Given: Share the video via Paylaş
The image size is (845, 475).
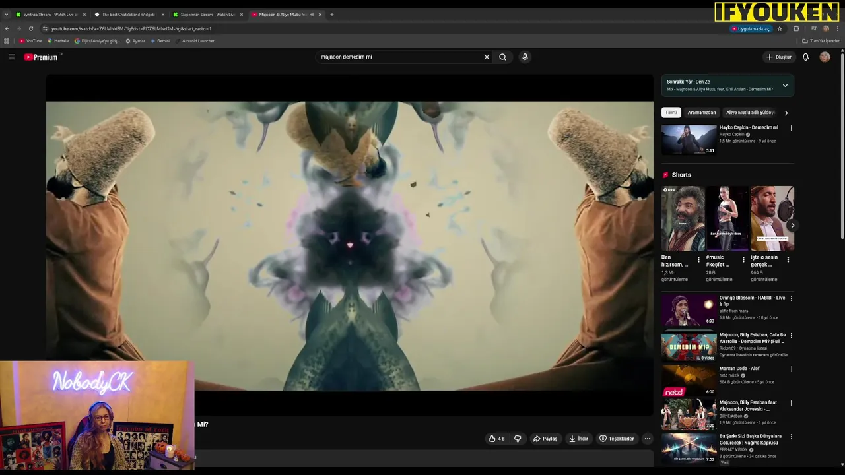Looking at the screenshot, I should point(545,439).
